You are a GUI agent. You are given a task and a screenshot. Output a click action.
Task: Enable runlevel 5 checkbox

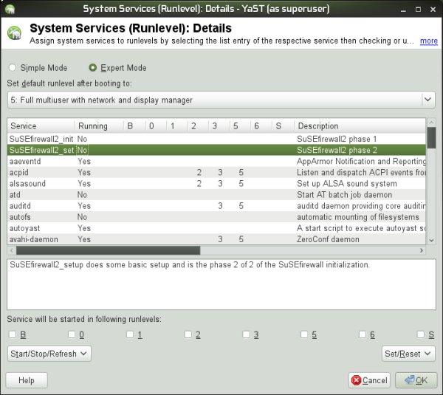click(x=304, y=334)
